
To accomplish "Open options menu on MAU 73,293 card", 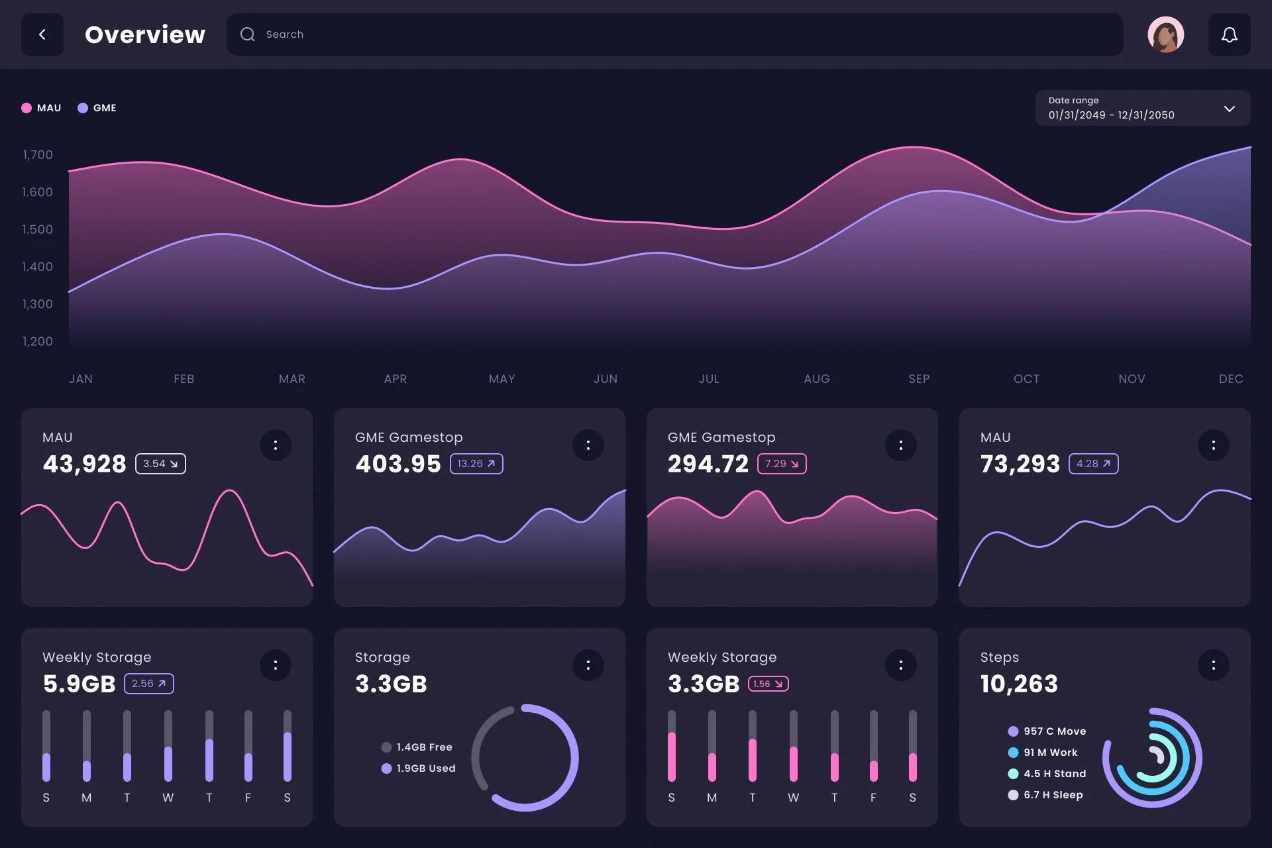I will point(1214,445).
